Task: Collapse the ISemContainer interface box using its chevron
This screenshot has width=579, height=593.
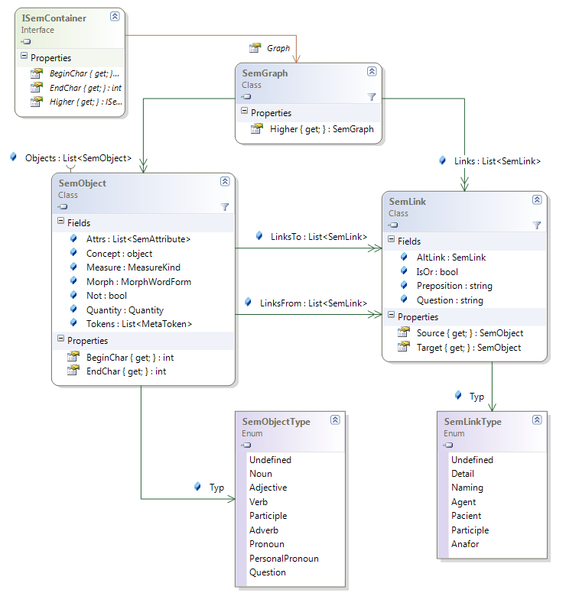Action: click(x=114, y=16)
